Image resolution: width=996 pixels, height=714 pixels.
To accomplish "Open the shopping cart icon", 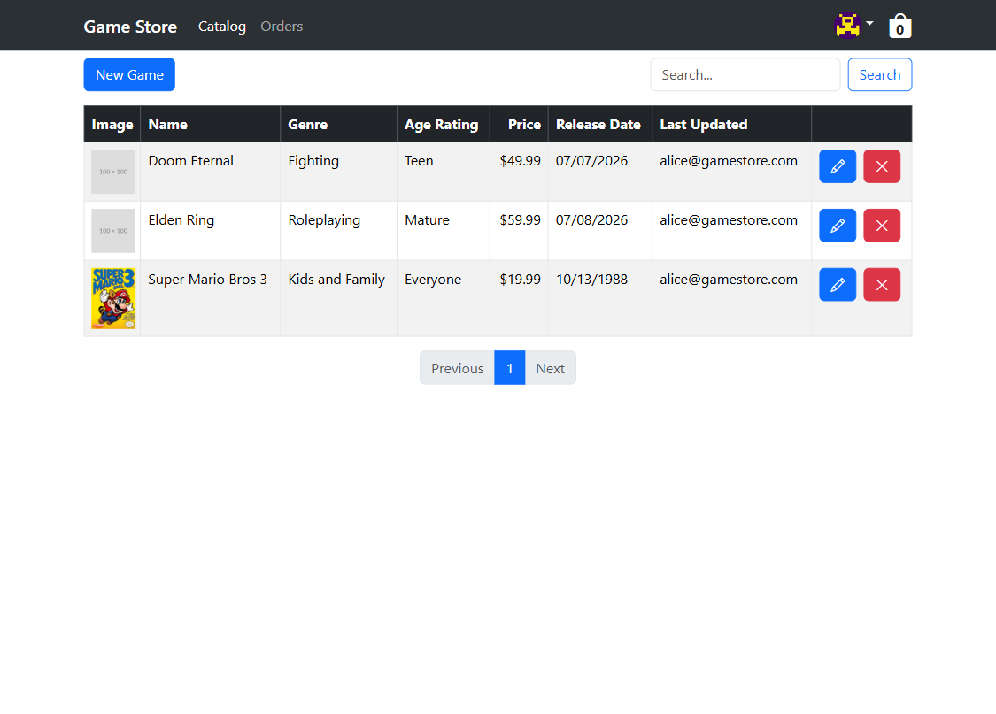I will 899,26.
